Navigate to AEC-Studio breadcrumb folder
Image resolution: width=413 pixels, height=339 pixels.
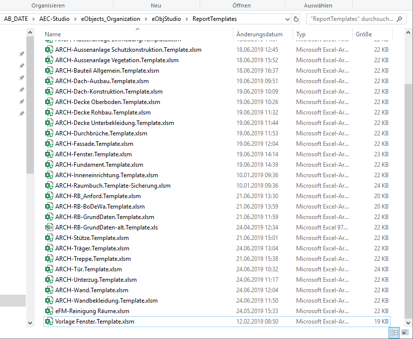point(54,19)
